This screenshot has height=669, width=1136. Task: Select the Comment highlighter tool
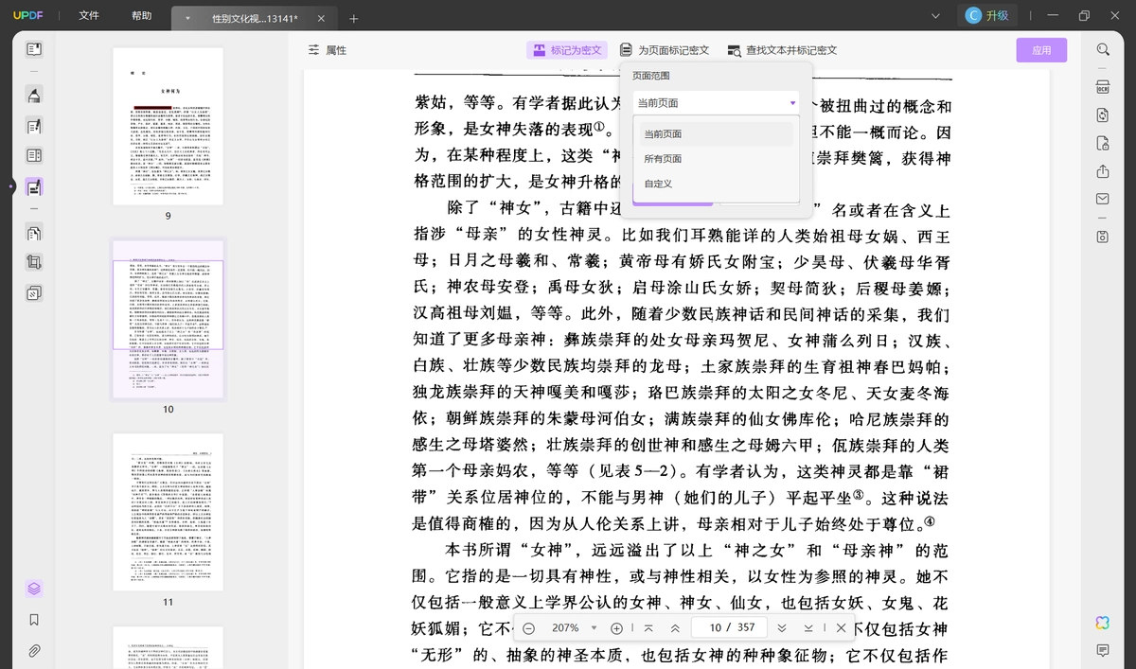(x=34, y=95)
